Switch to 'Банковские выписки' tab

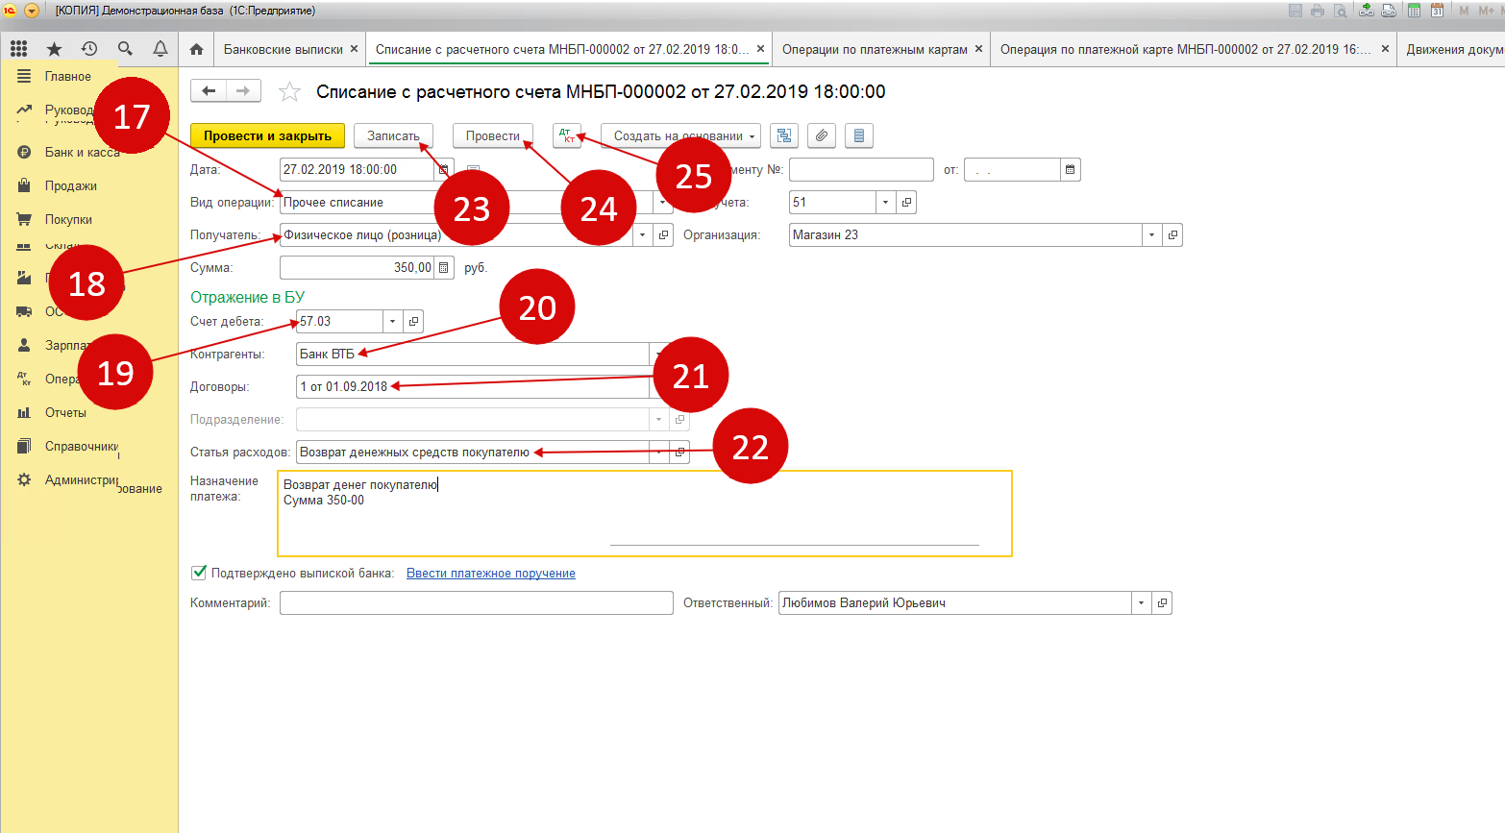pos(283,49)
